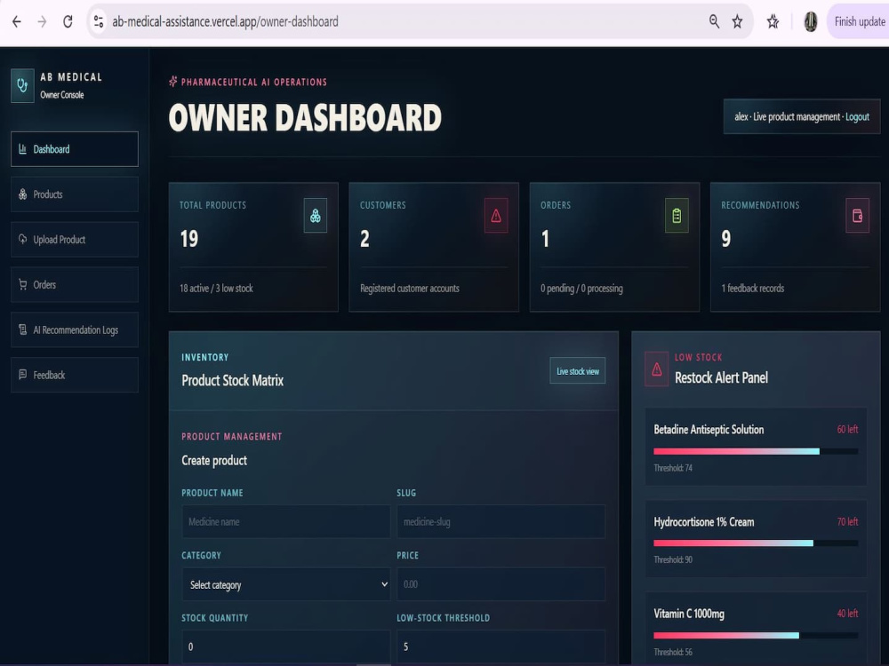Image resolution: width=889 pixels, height=666 pixels.
Task: Click 'Registered customer accounts' text
Action: click(x=409, y=289)
